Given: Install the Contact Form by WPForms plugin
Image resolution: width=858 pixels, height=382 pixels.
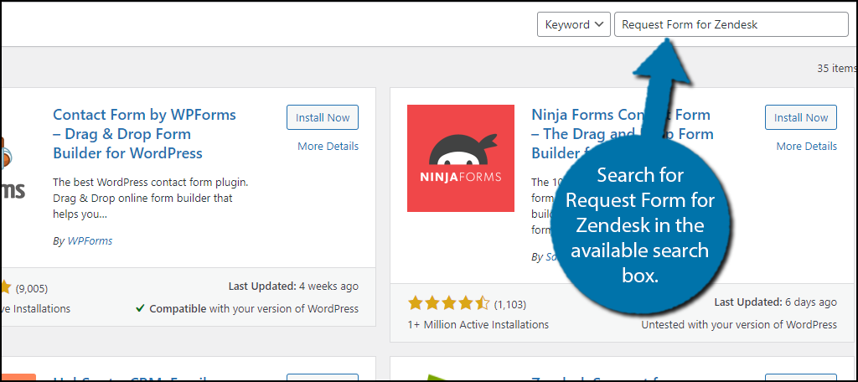Looking at the screenshot, I should tap(322, 117).
